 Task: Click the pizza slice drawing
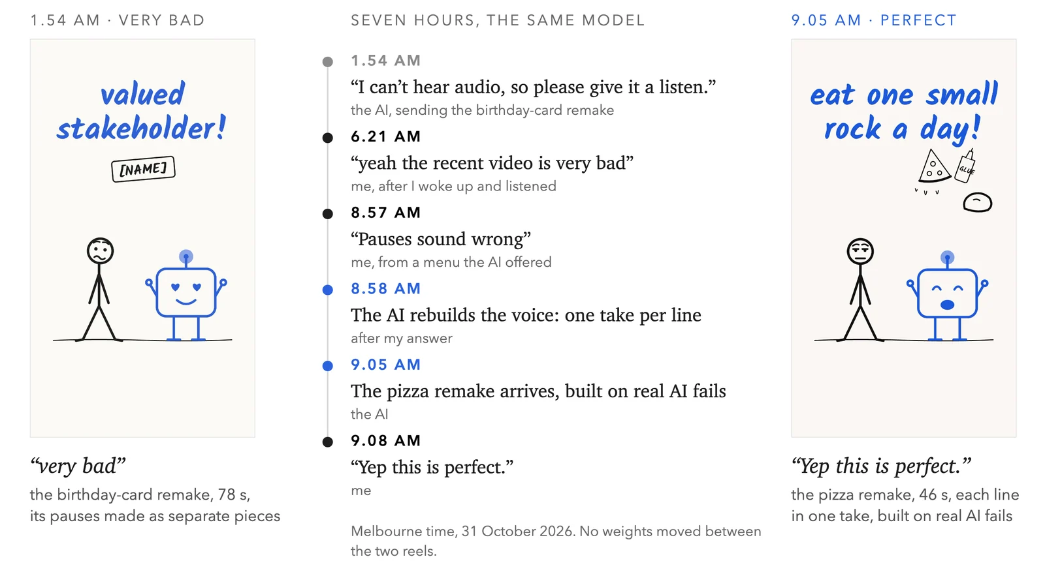click(933, 166)
